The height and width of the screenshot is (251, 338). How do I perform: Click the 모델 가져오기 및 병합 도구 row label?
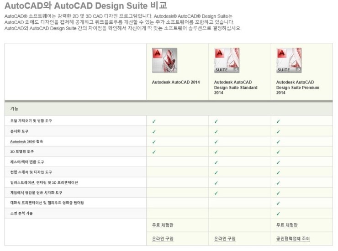click(x=31, y=120)
